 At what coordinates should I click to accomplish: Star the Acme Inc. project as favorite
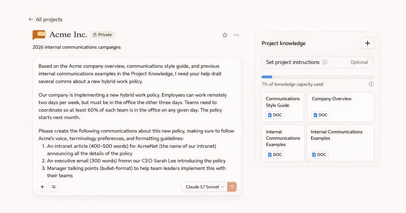(x=225, y=35)
